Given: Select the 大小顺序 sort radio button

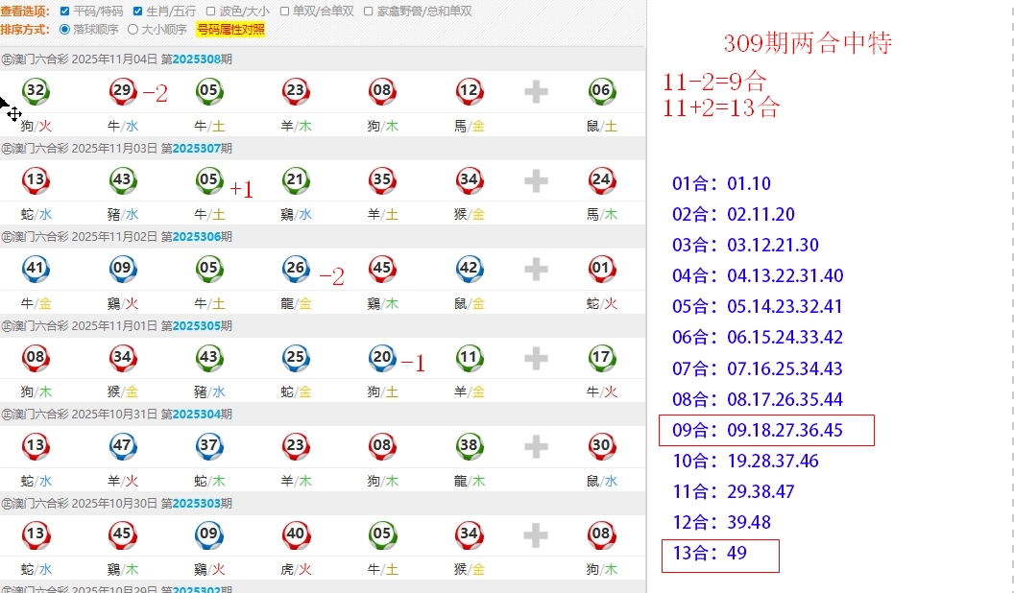Looking at the screenshot, I should (x=133, y=29).
